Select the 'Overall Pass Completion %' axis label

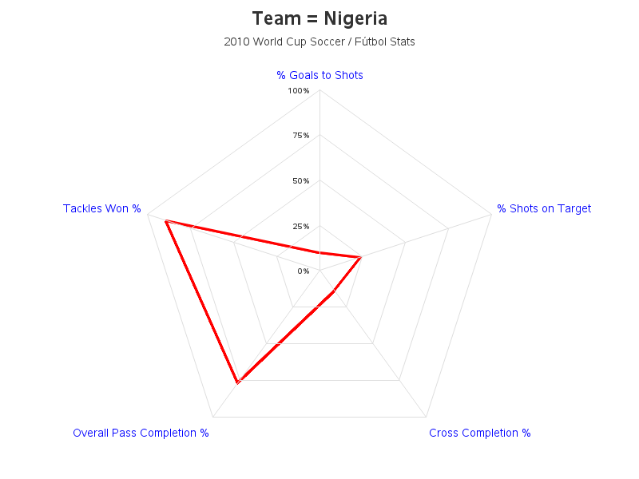pos(141,433)
